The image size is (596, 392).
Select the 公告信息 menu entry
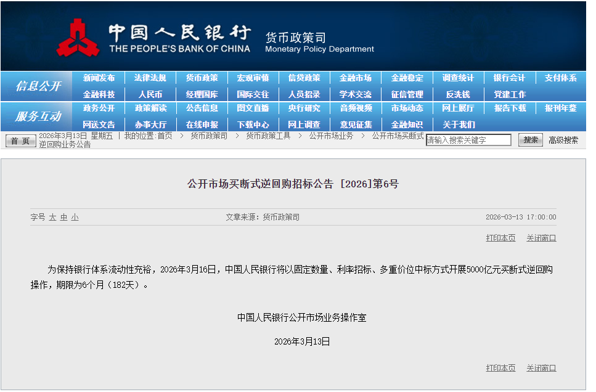click(x=202, y=108)
